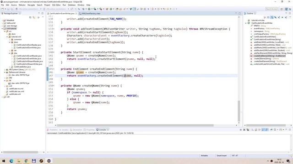
Task: Toggle Link with Editor in Package Explorer
Action: (x=34, y=17)
